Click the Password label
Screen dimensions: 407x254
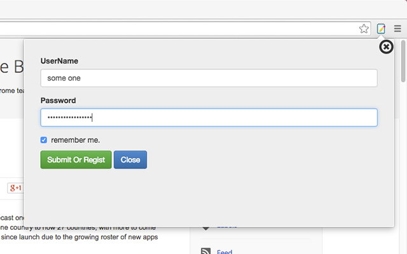58,100
